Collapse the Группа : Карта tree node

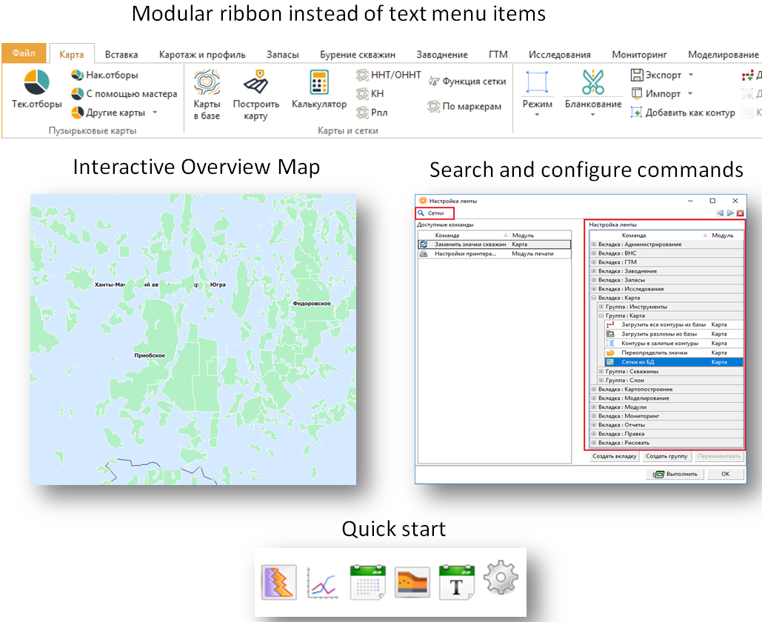601,315
